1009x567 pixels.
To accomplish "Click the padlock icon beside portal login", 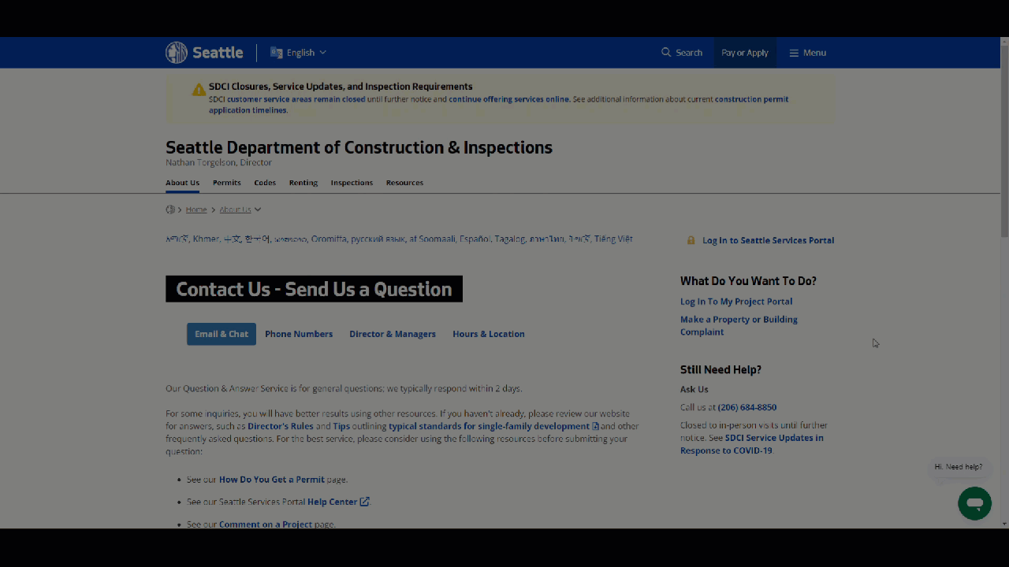I will (x=691, y=240).
